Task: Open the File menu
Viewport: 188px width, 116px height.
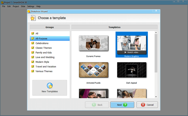Action: tap(4, 6)
